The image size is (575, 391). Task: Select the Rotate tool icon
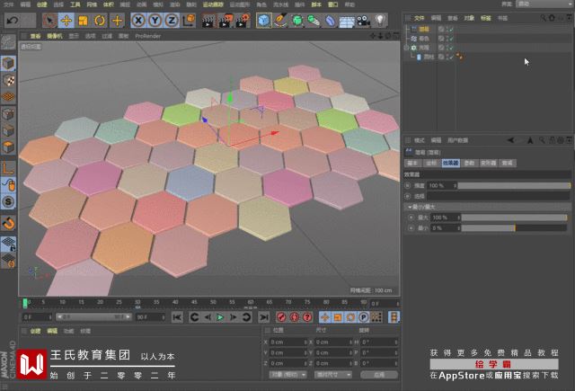99,20
